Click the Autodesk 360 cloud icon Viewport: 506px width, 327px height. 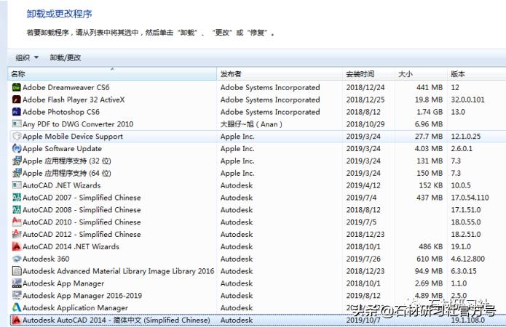coord(17,259)
